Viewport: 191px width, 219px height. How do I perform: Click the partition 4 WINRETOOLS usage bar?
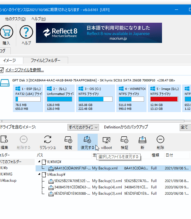click(131, 99)
